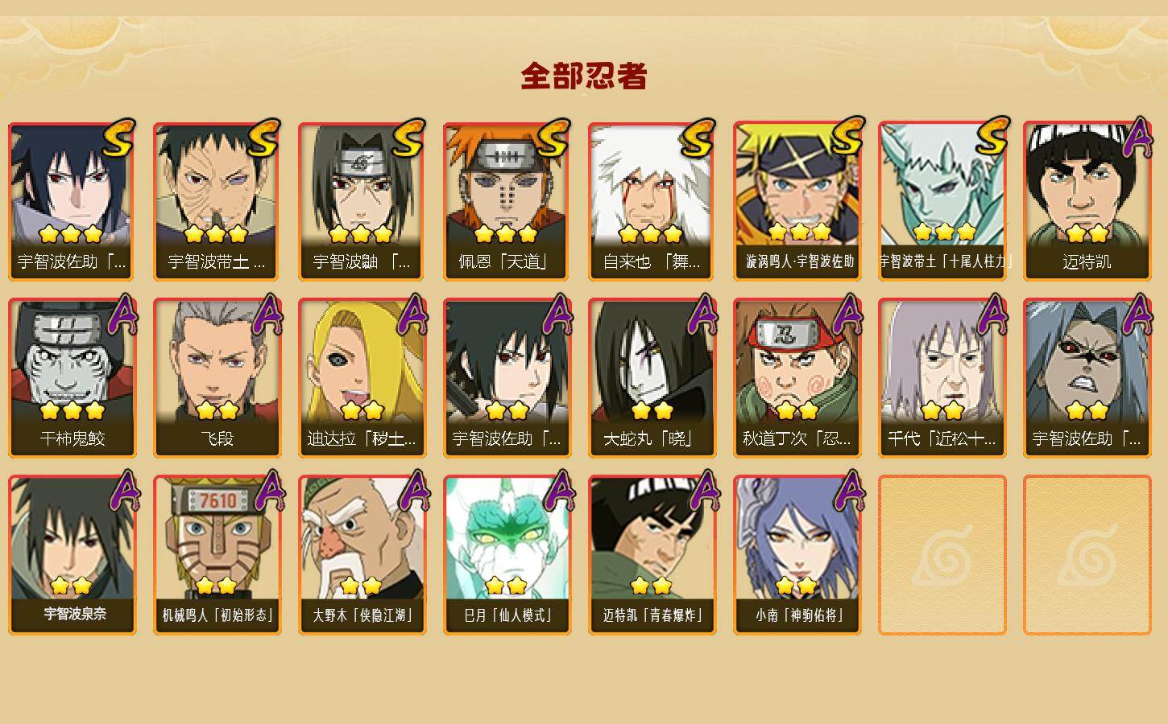Screen dimensions: 1168x724
Task: Select the 佩恩「天道」 ninja card
Action: coord(507,201)
